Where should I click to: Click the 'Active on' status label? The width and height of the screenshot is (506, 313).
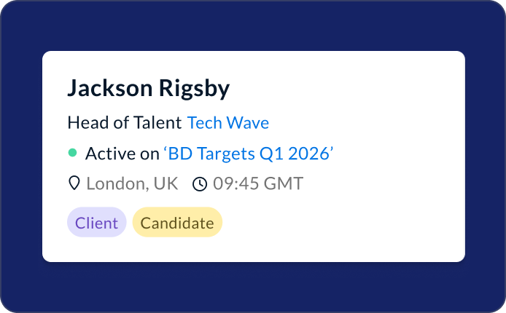(x=122, y=153)
